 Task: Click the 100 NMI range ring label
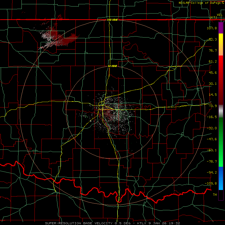point(112,20)
